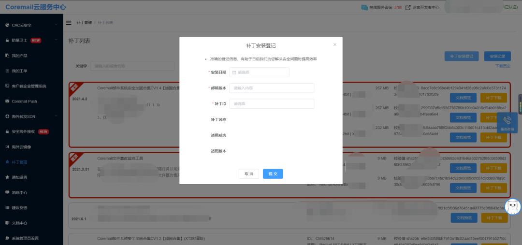Click the 邮箱版本 input field
The height and width of the screenshot is (245, 522).
tap(272, 88)
